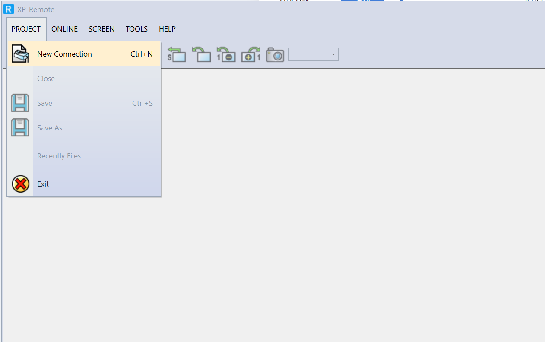The height and width of the screenshot is (342, 545).
Task: Click the Go to Previous Screen toolbar icon
Action: click(201, 54)
